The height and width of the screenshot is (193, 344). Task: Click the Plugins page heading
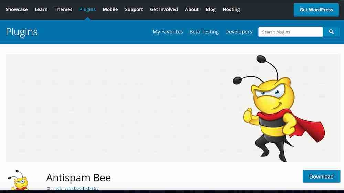[22, 32]
